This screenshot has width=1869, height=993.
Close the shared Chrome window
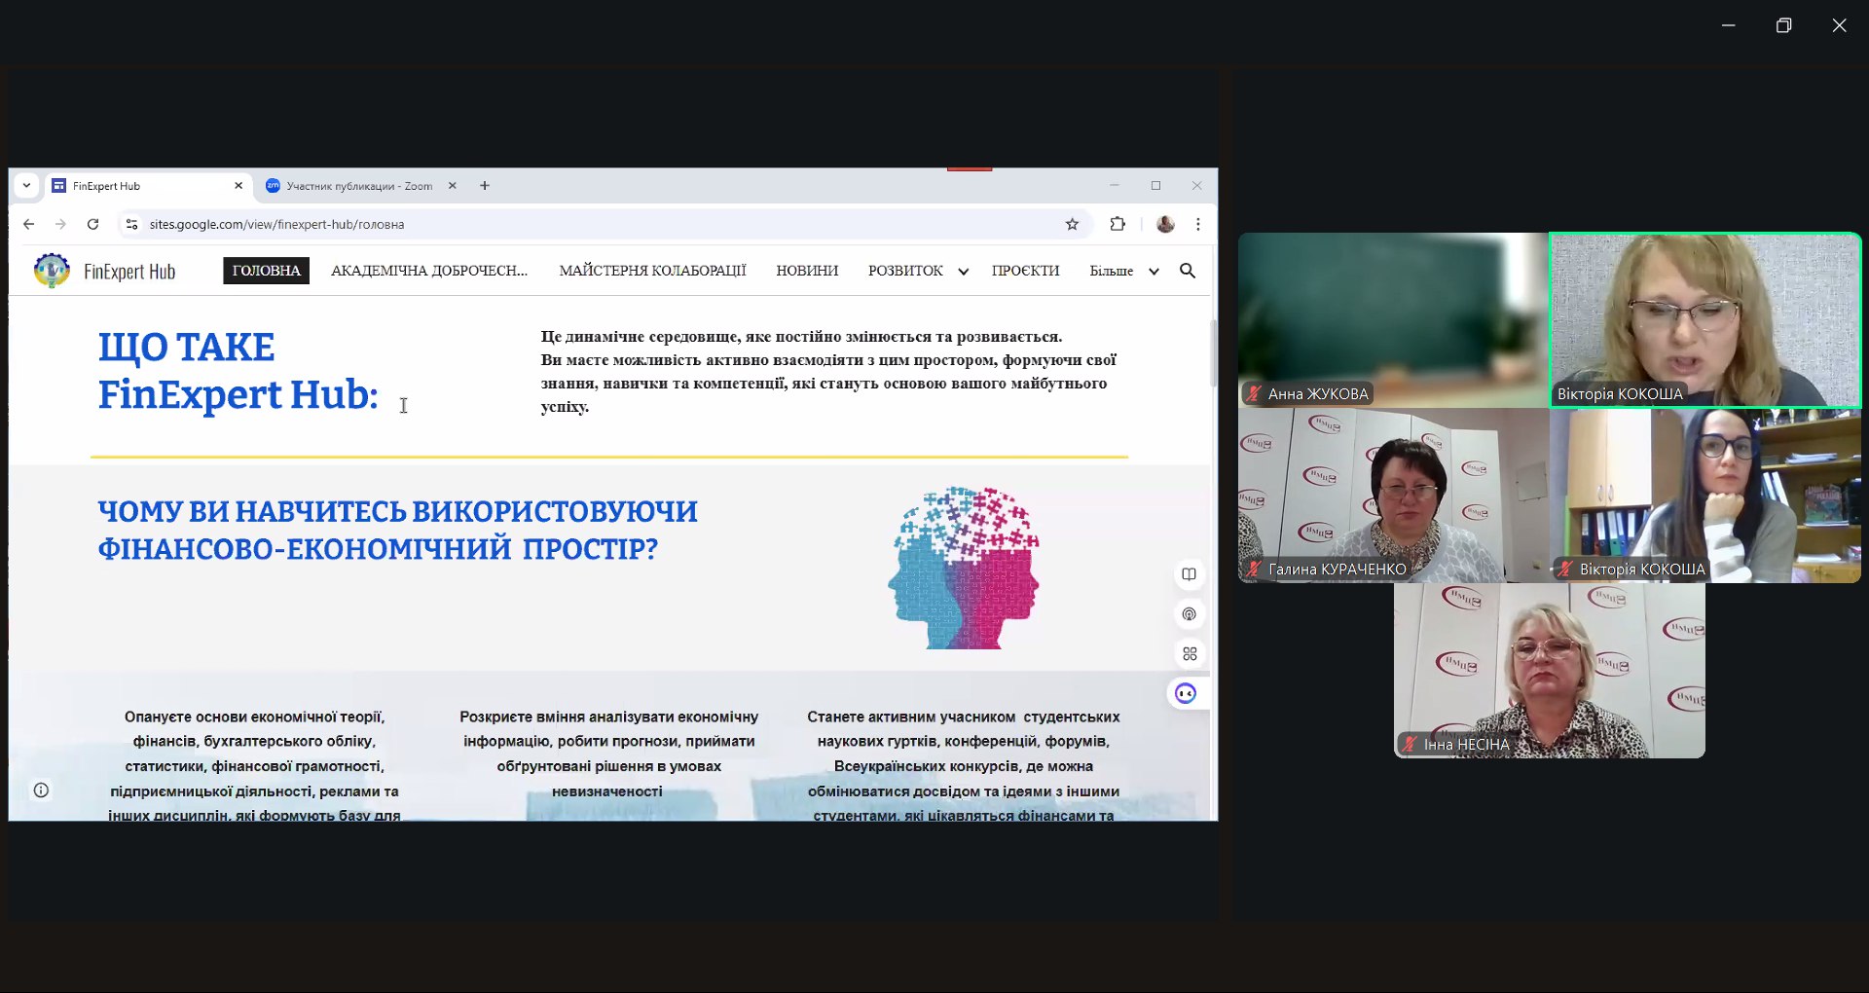coord(1197,186)
